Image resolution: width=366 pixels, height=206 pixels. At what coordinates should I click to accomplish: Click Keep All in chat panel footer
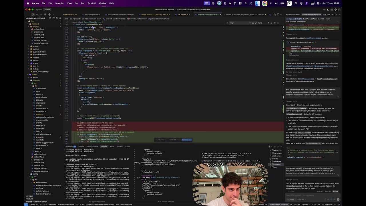click(x=328, y=191)
